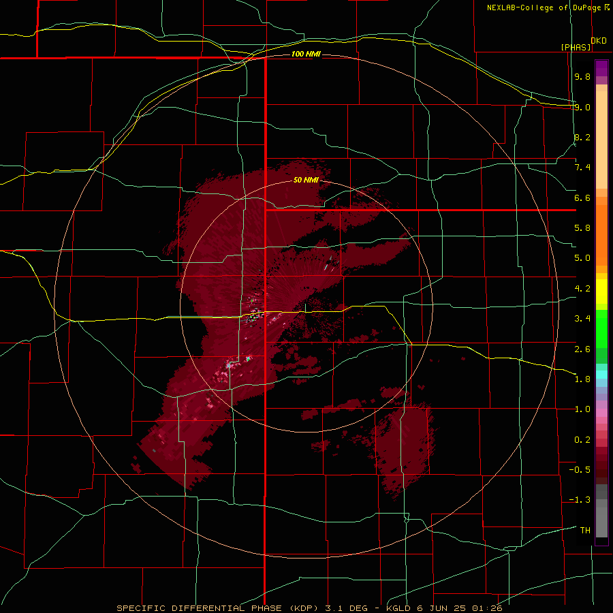This screenshot has height=613, width=613.
Task: Click the 6.6 scale value
Action: 582,198
